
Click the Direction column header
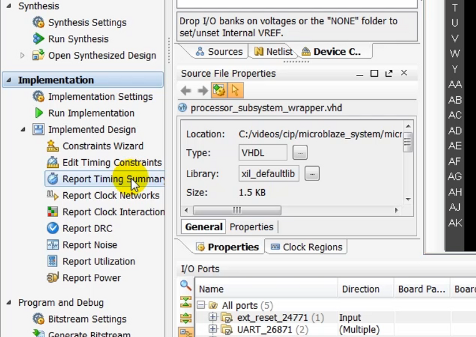366,289
